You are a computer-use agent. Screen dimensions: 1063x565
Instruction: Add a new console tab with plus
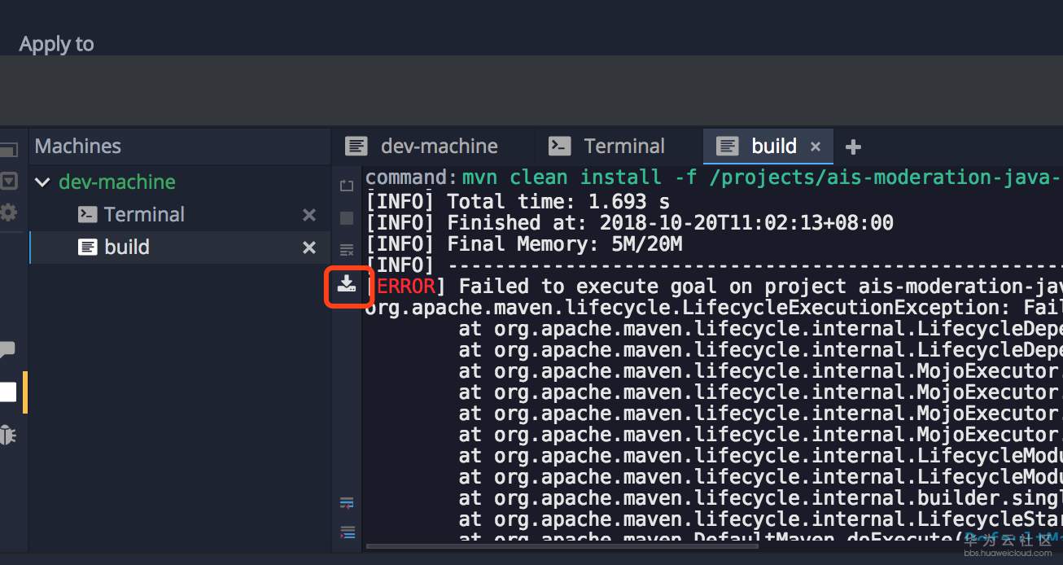click(853, 147)
